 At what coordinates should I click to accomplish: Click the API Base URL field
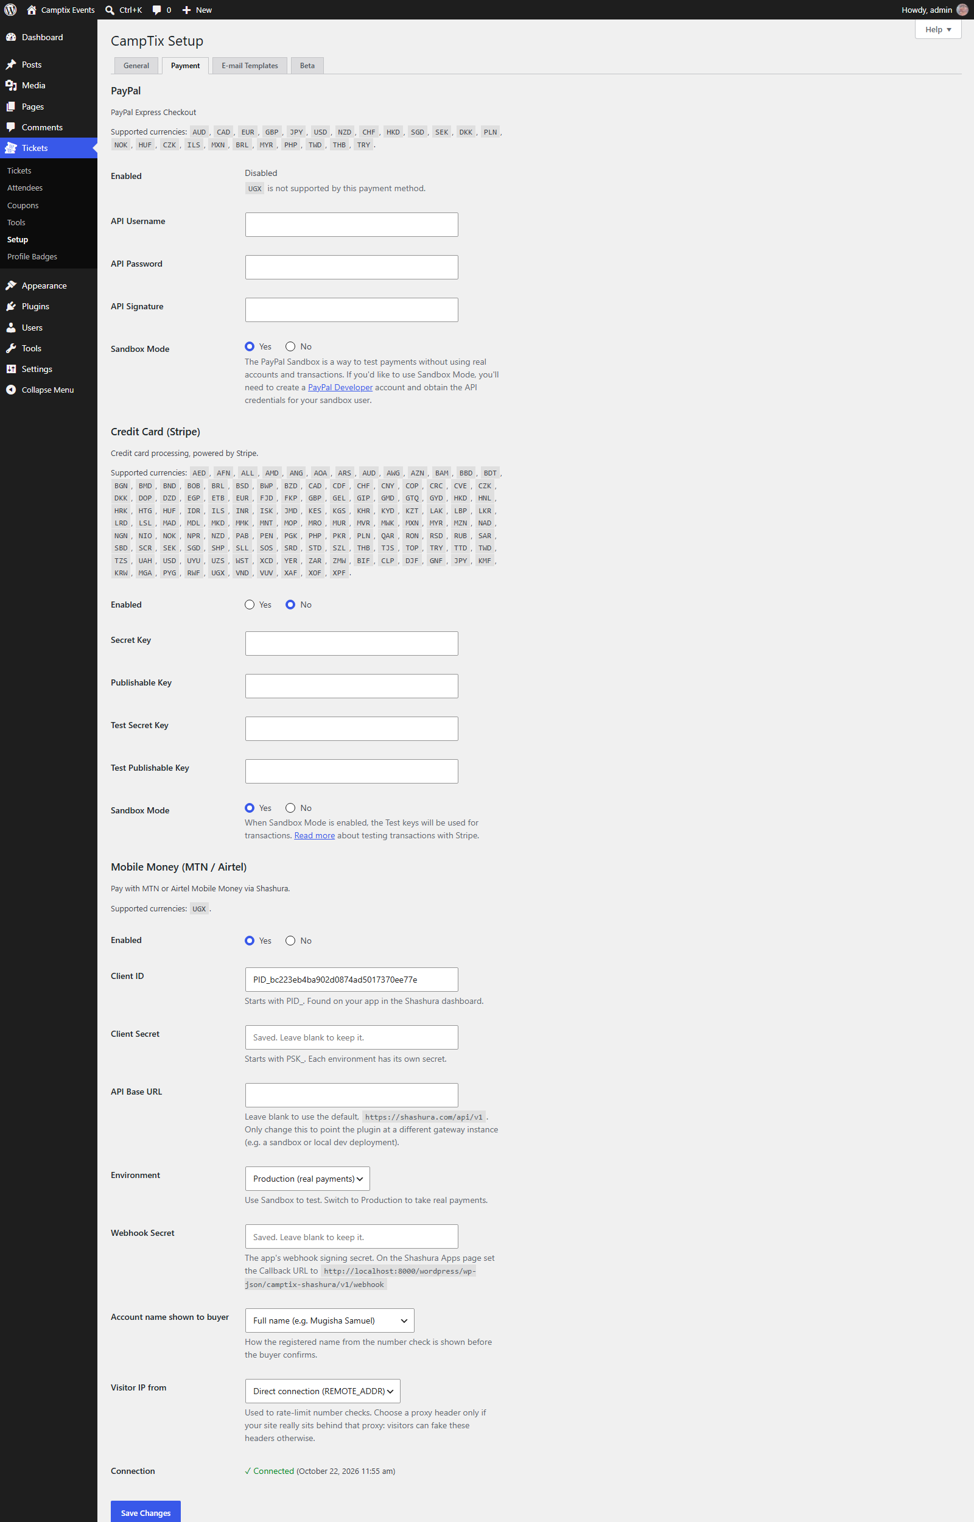pyautogui.click(x=352, y=1095)
